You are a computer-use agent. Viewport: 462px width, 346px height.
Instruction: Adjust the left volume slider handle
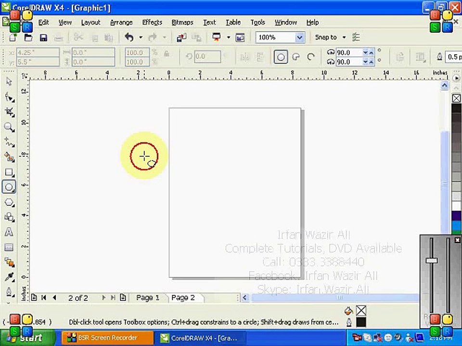click(432, 260)
